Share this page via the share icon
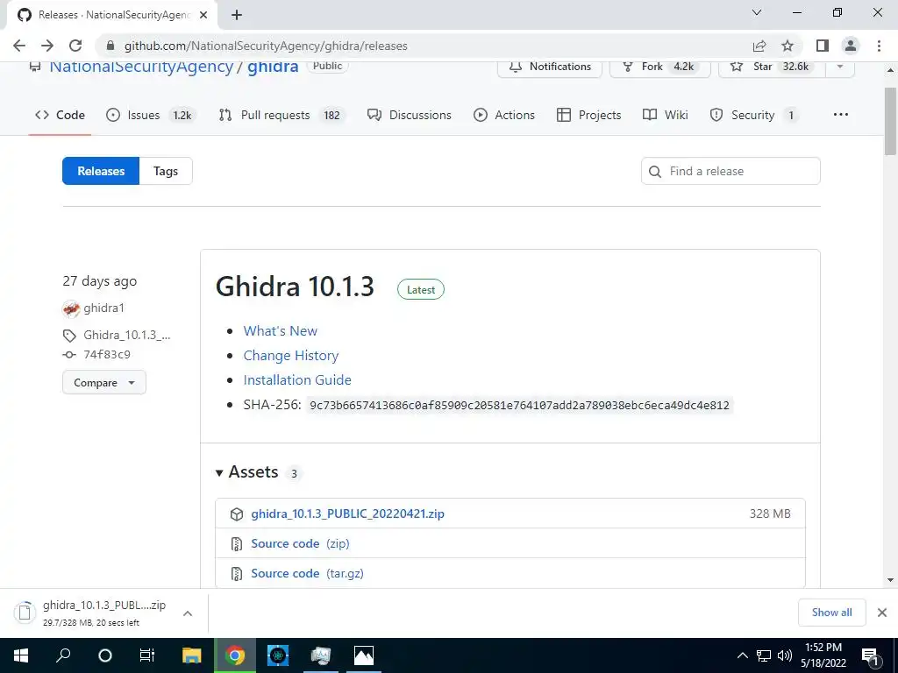This screenshot has height=673, width=898. point(759,46)
